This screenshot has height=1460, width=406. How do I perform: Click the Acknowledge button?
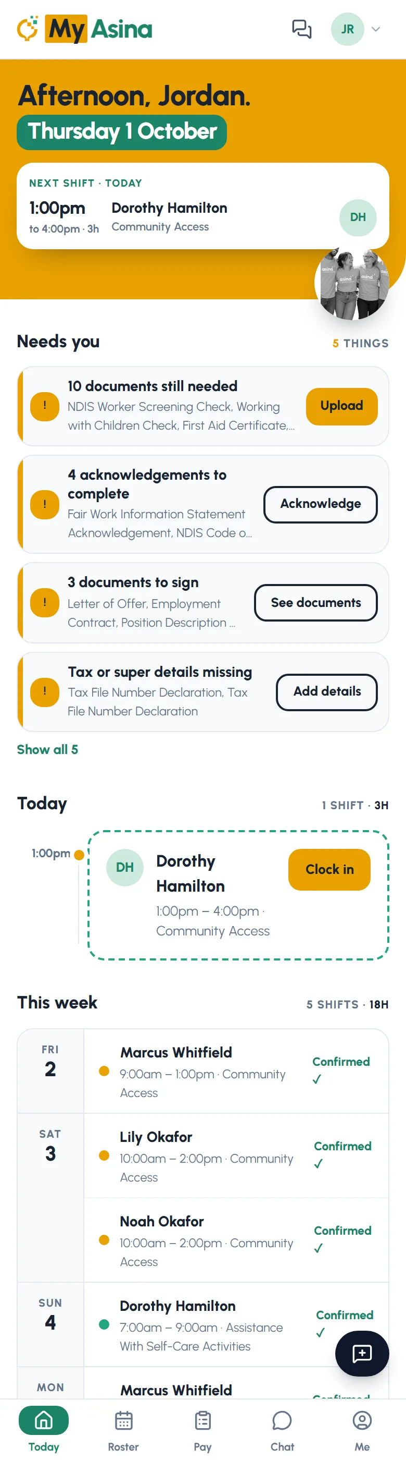click(x=321, y=504)
